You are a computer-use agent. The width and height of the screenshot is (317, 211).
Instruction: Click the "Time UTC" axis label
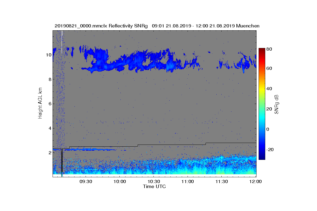(155, 186)
